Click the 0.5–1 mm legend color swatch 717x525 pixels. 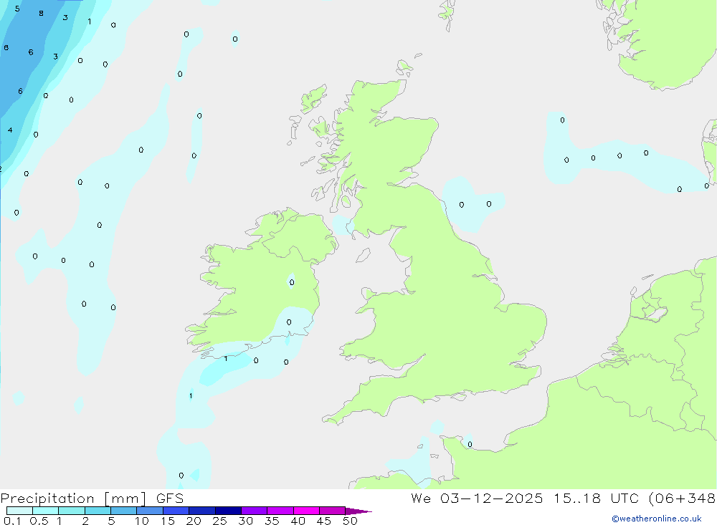46,511
